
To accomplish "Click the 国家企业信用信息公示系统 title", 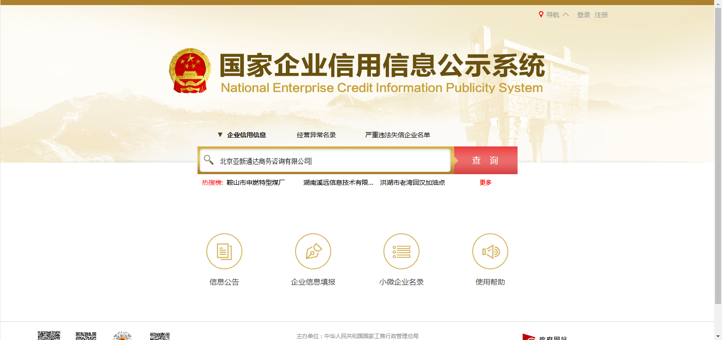I will coord(382,66).
